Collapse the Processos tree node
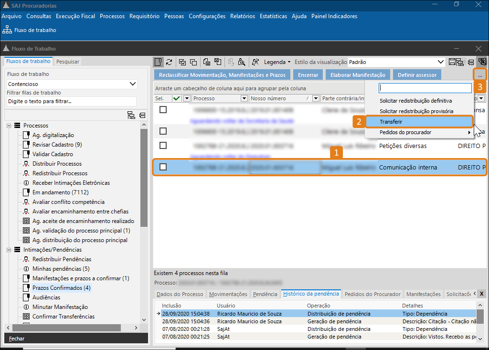The image size is (489, 350). point(9,126)
